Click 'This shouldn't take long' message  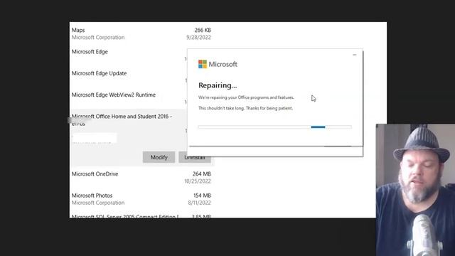(x=245, y=108)
